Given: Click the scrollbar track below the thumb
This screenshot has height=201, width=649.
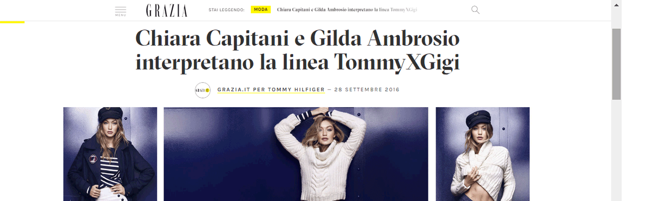Looking at the screenshot, I should (x=616, y=151).
